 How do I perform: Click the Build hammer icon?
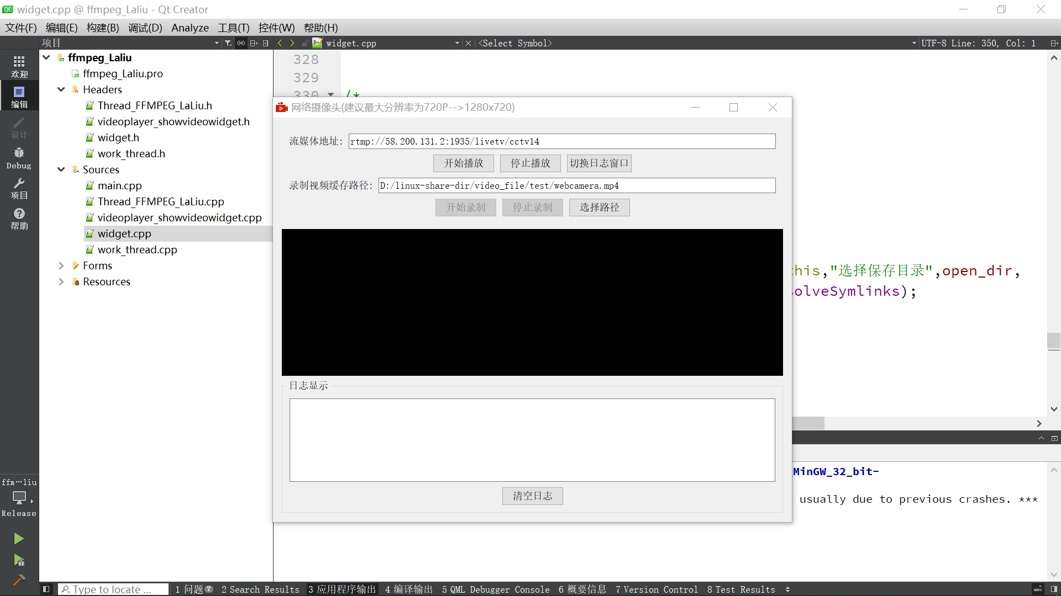[19, 580]
